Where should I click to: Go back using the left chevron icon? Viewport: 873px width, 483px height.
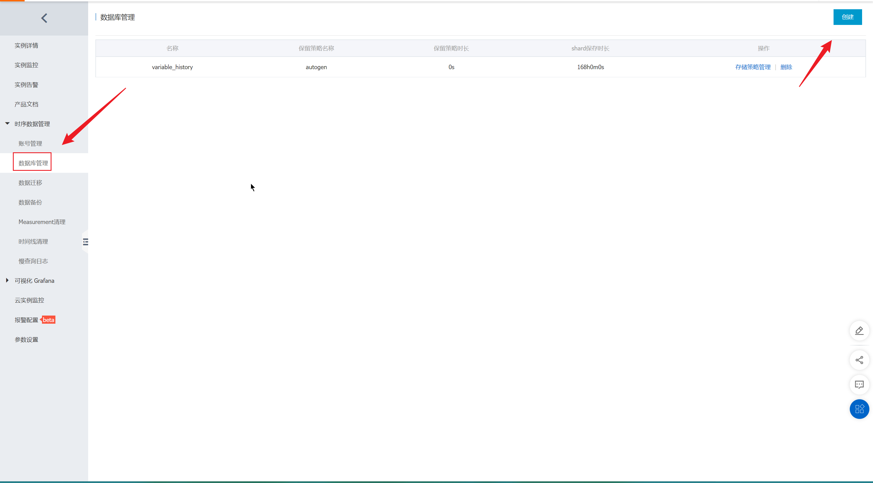[x=44, y=18]
